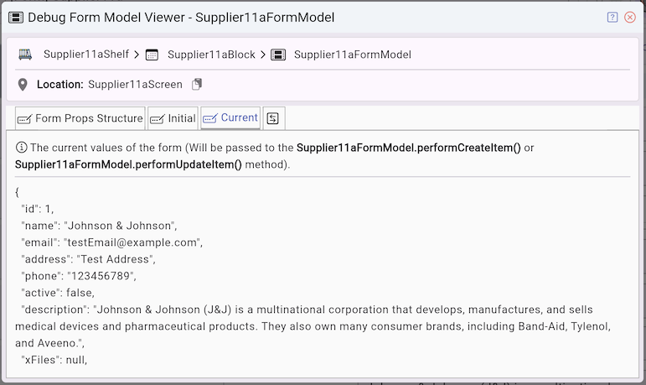Click the first breadcrumb chevron after Supplier11aShelf

click(x=137, y=55)
